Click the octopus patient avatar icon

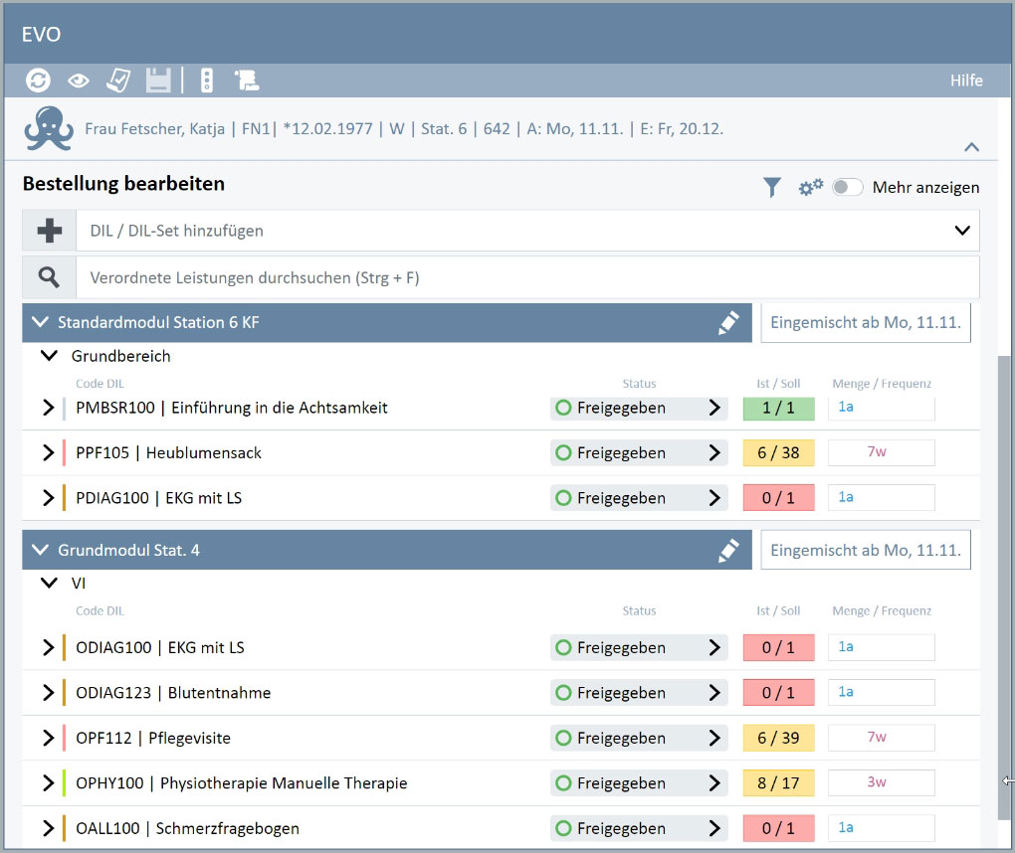pyautogui.click(x=49, y=128)
